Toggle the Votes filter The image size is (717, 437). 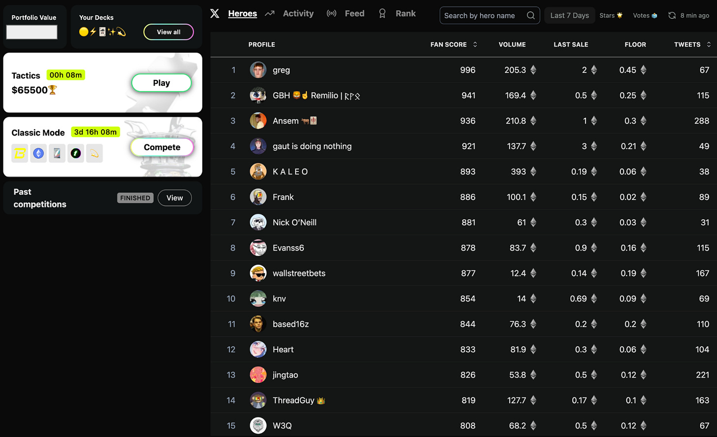pos(645,15)
